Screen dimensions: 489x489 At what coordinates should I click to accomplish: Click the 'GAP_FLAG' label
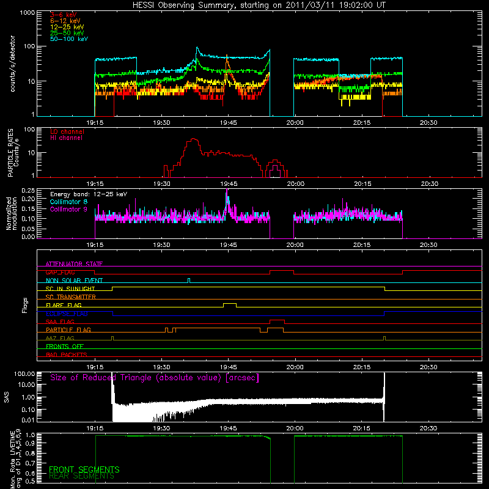click(x=60, y=272)
